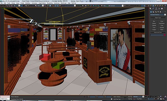This screenshot has height=101, width=167.
Task: Open the Rendering menu
Action: [50, 3]
